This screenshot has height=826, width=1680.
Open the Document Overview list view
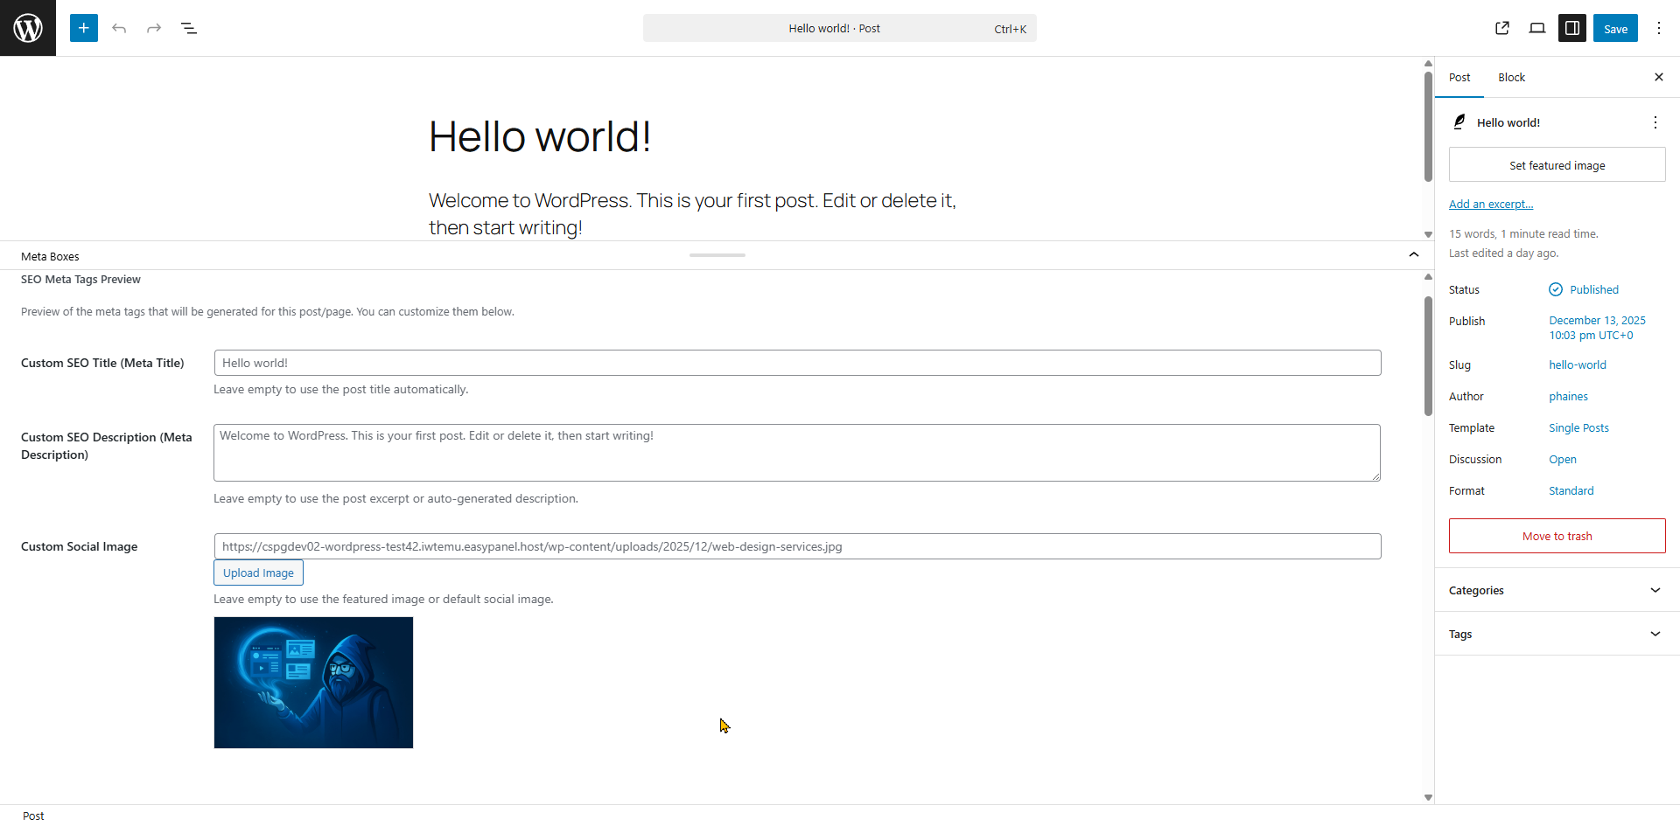189,27
